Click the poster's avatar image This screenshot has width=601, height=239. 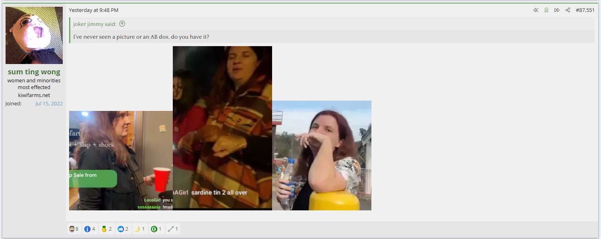click(34, 35)
